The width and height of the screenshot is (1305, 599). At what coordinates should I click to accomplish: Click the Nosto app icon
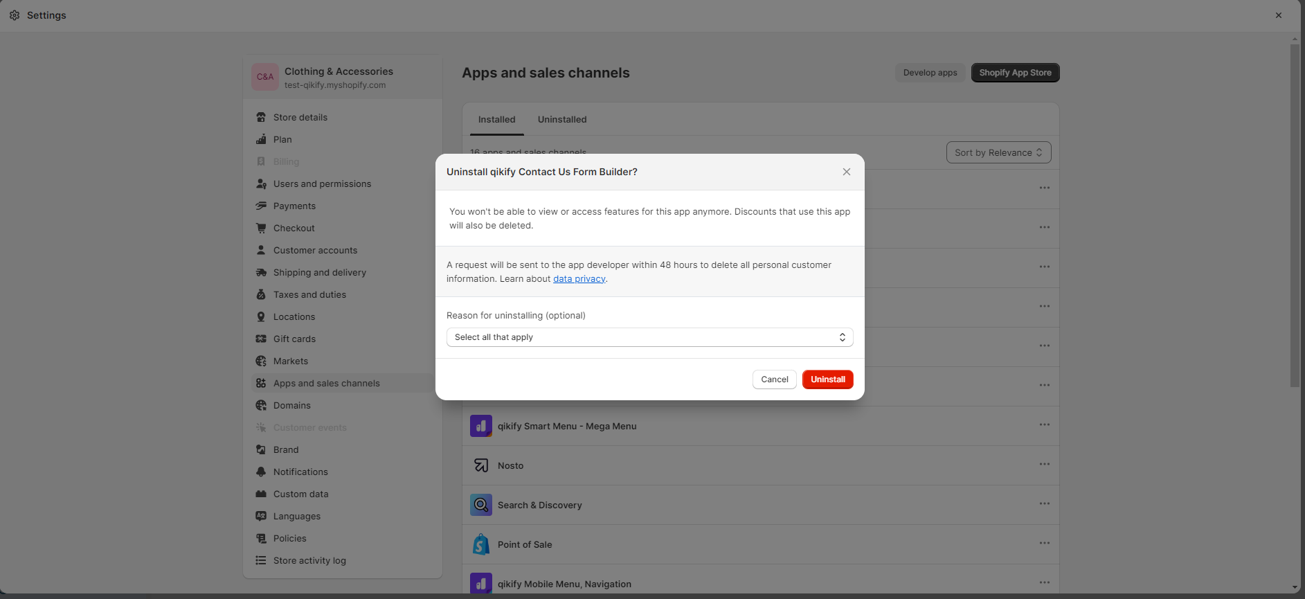click(481, 465)
